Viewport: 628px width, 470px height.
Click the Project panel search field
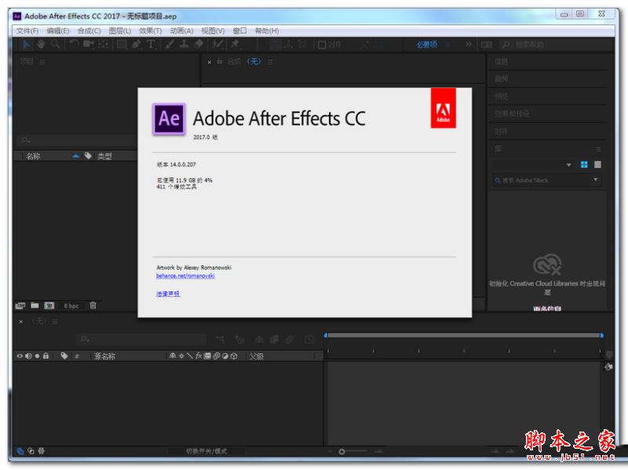click(76, 140)
